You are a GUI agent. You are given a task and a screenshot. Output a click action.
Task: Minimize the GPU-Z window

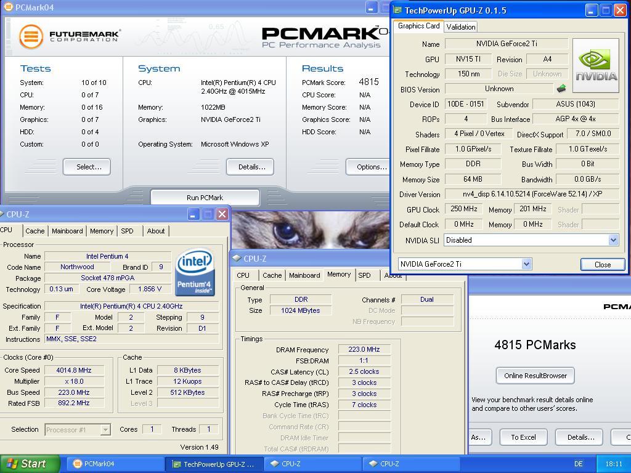591,10
